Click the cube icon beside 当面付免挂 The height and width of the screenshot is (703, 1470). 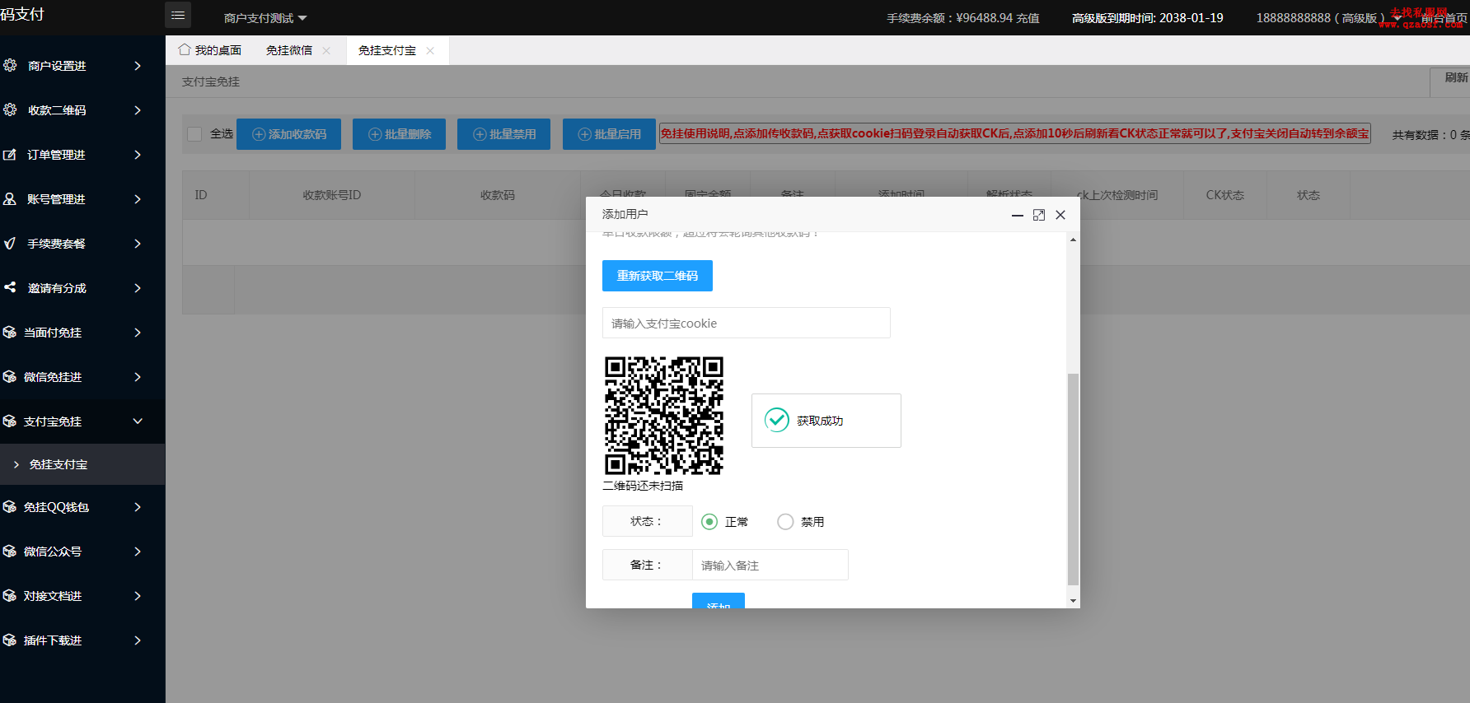(10, 332)
